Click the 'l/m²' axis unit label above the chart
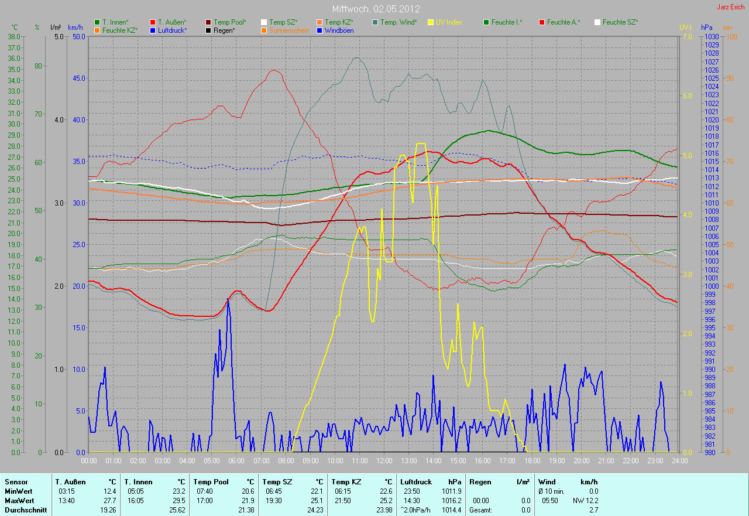The height and width of the screenshot is (516, 749). tap(56, 28)
